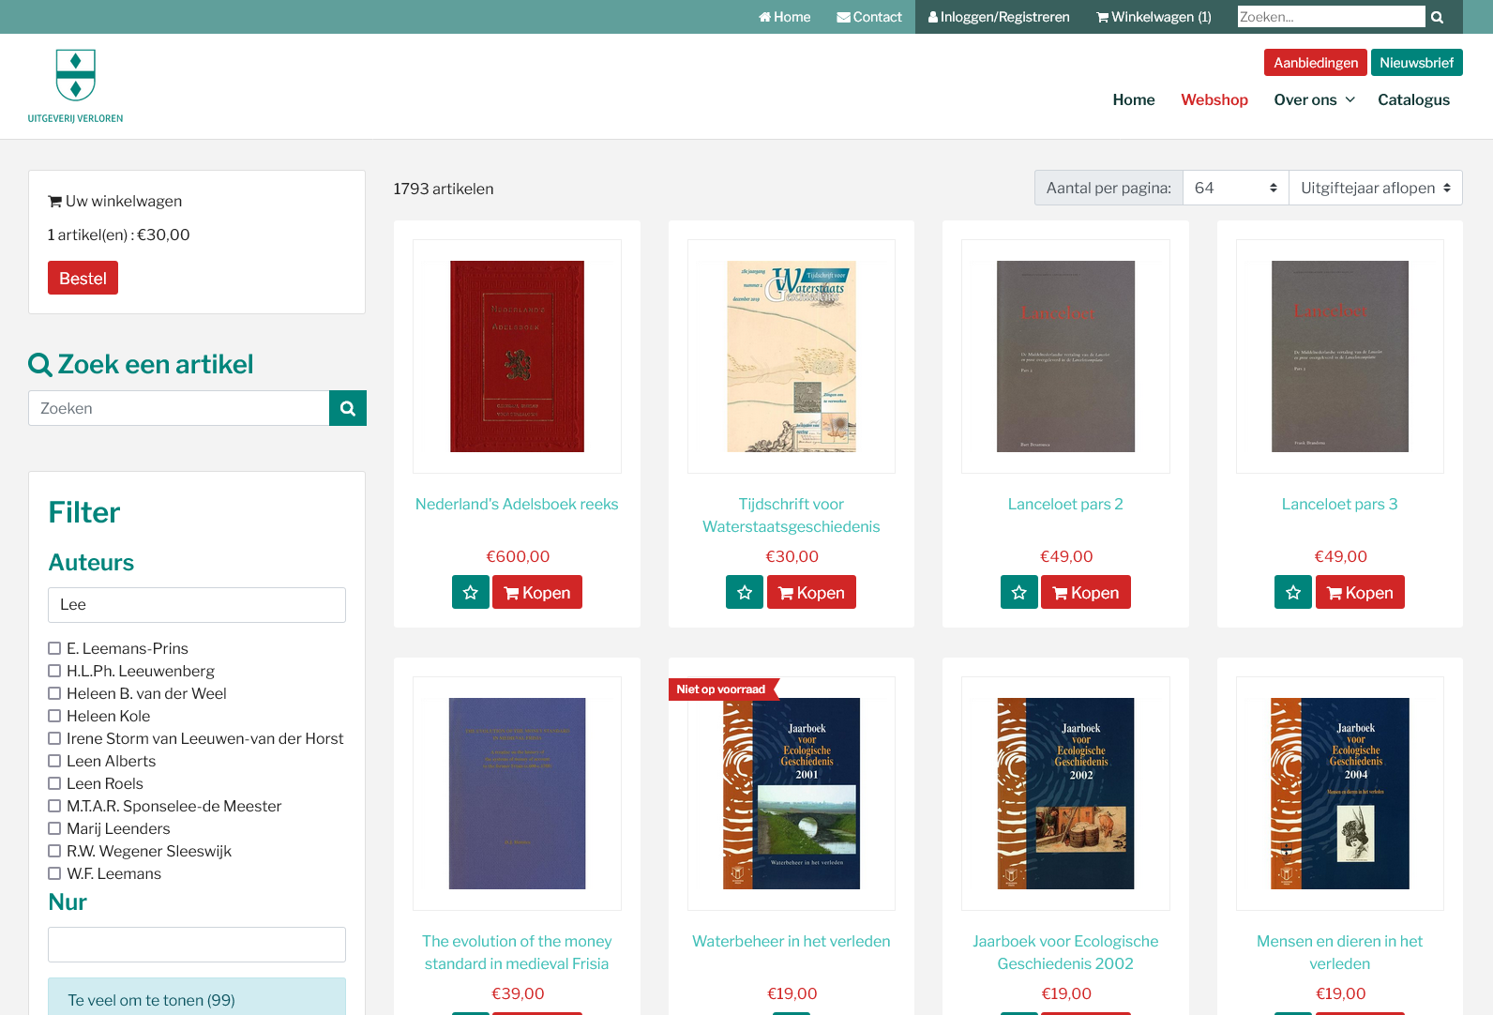
Task: Click the search magnifier in top bar
Action: pos(1437,17)
